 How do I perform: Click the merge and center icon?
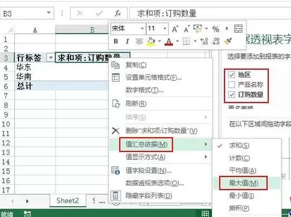238,29
